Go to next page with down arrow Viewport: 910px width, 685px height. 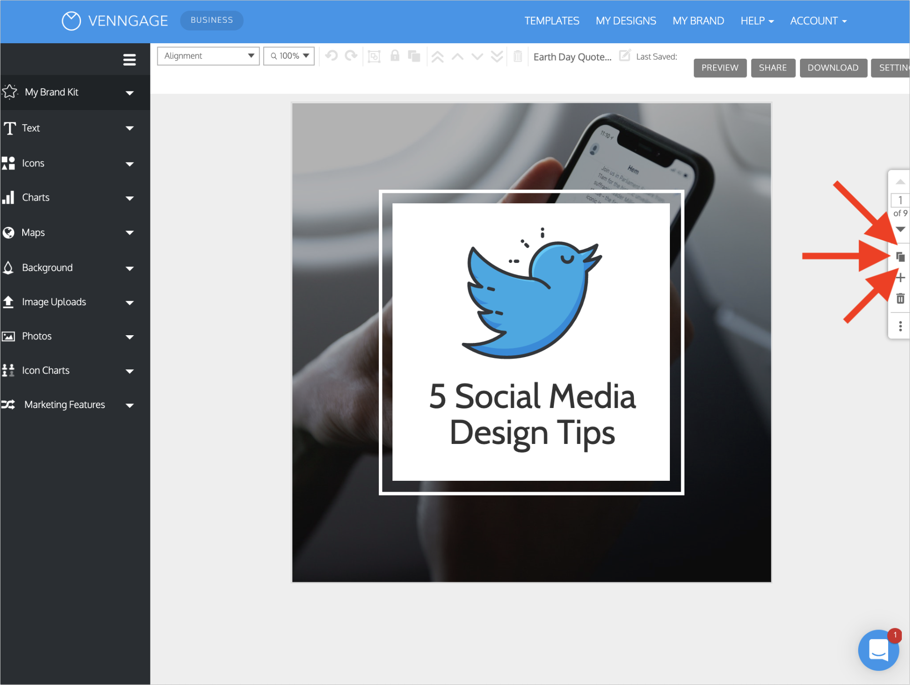(x=900, y=229)
